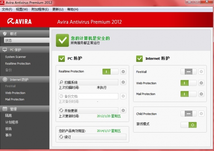Click magnifier icon in 扫描系统 button
214x151 pixels.
point(61,82)
